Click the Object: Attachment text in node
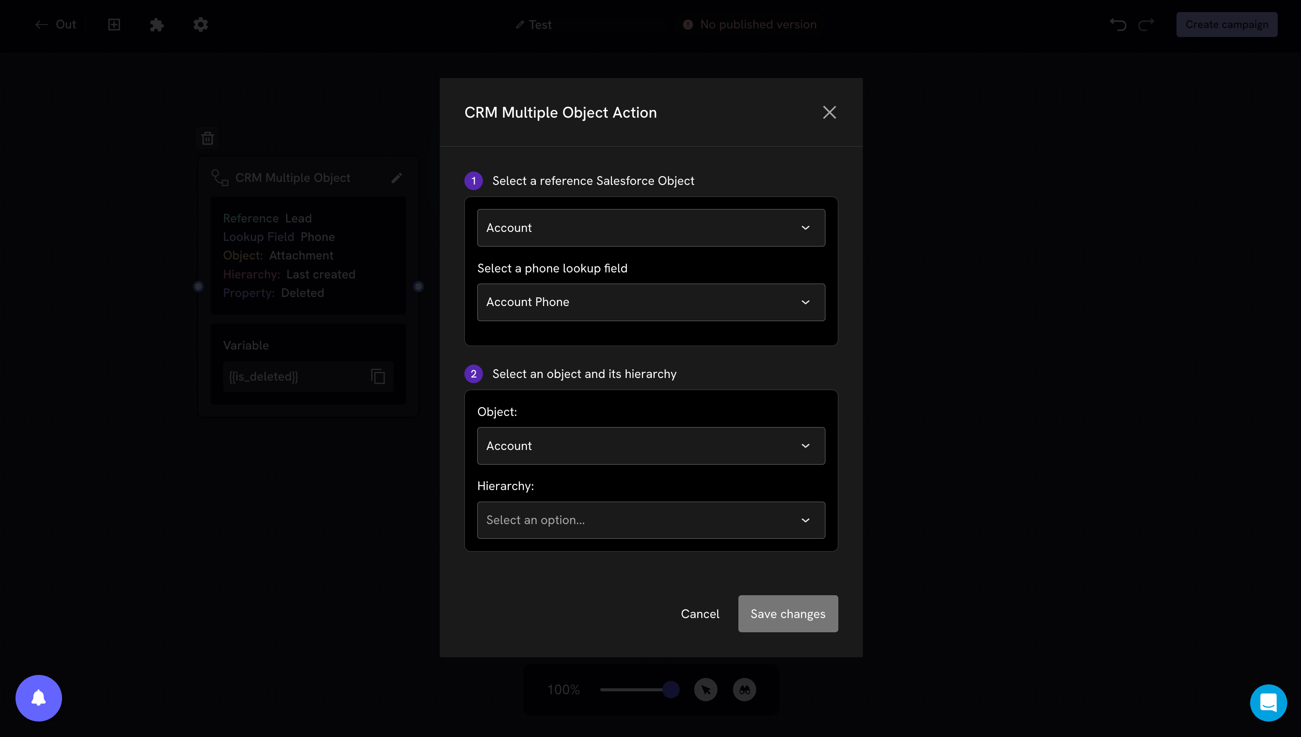The image size is (1301, 737). (278, 255)
